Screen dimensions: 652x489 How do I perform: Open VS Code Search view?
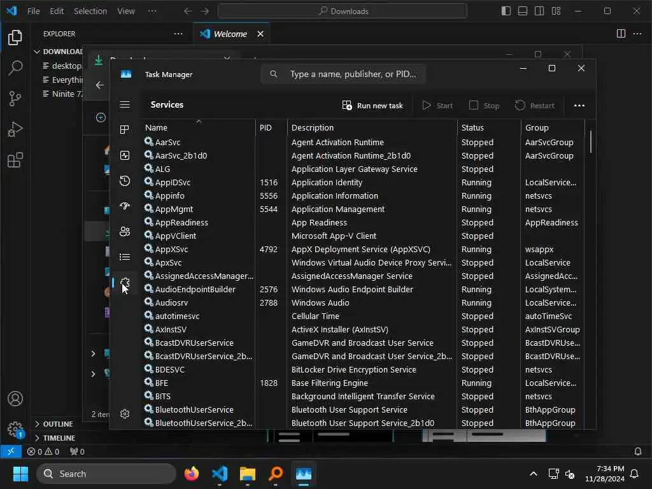(15, 67)
